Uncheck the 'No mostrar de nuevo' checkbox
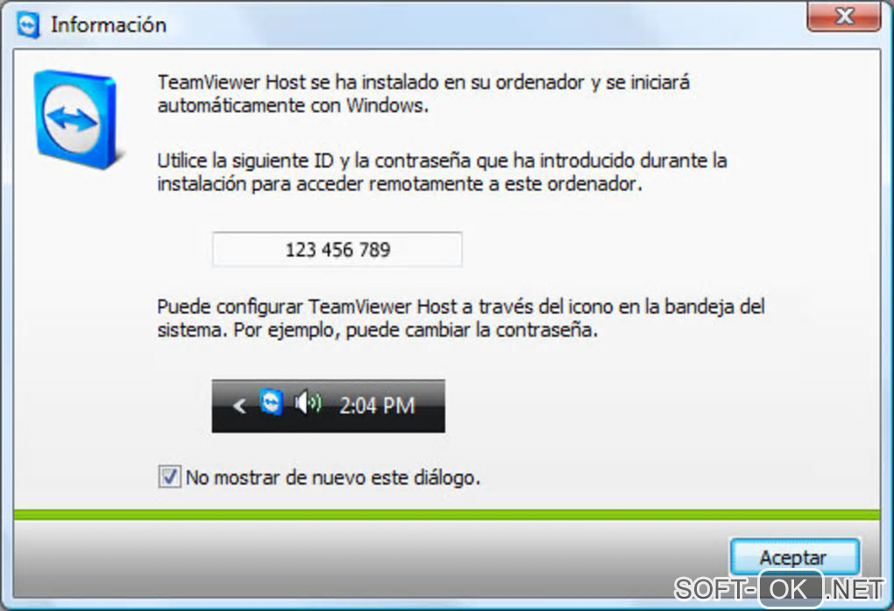 click(x=169, y=476)
